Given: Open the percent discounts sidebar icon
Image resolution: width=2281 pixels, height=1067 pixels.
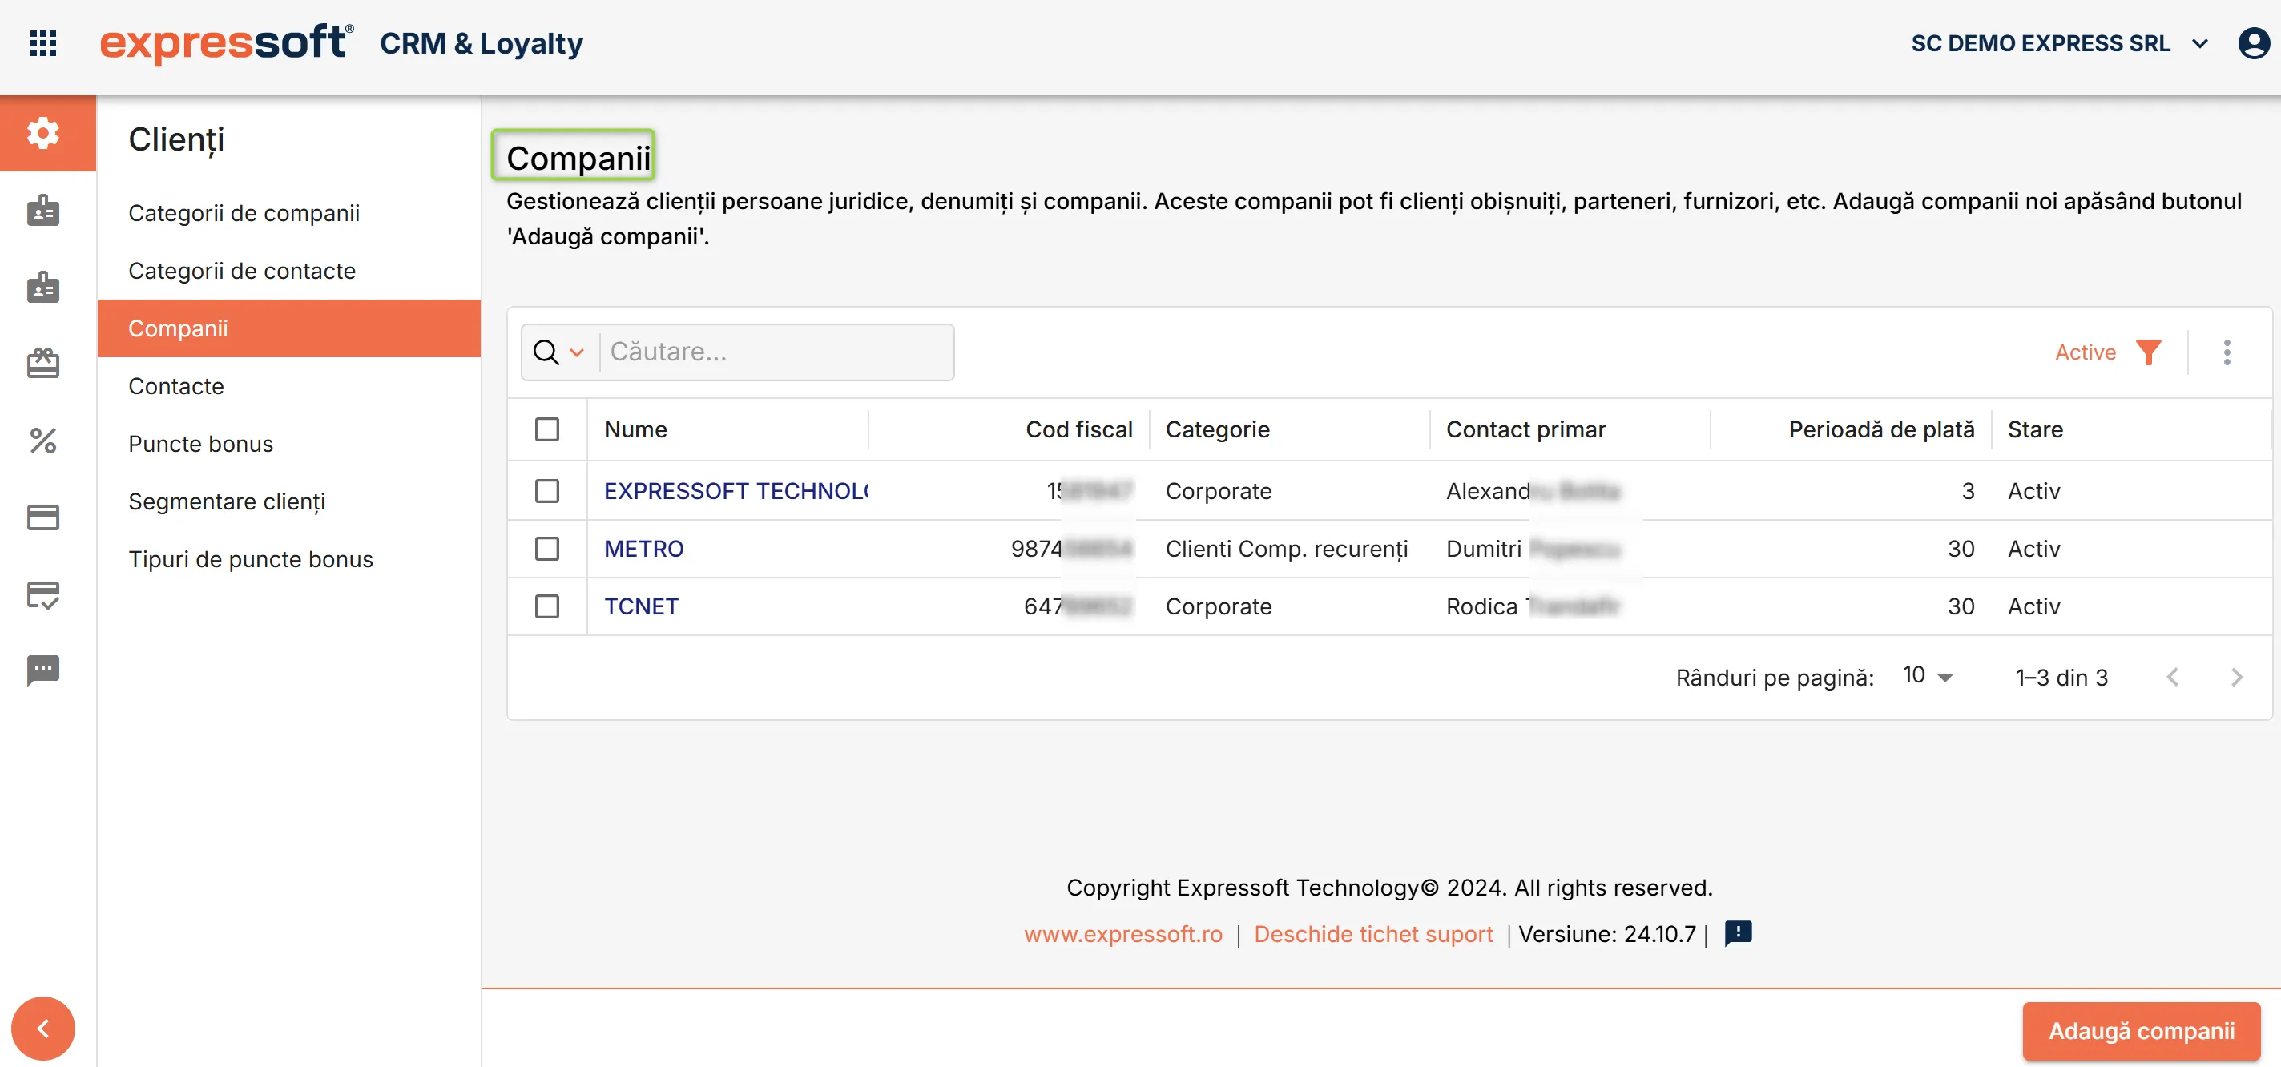Looking at the screenshot, I should coord(42,440).
